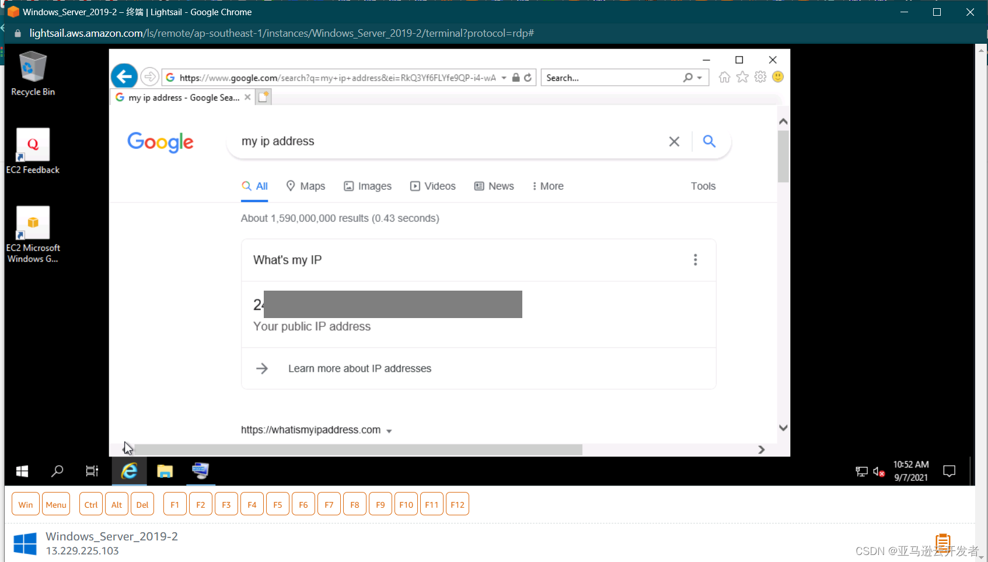Click the Win key button

click(x=26, y=504)
